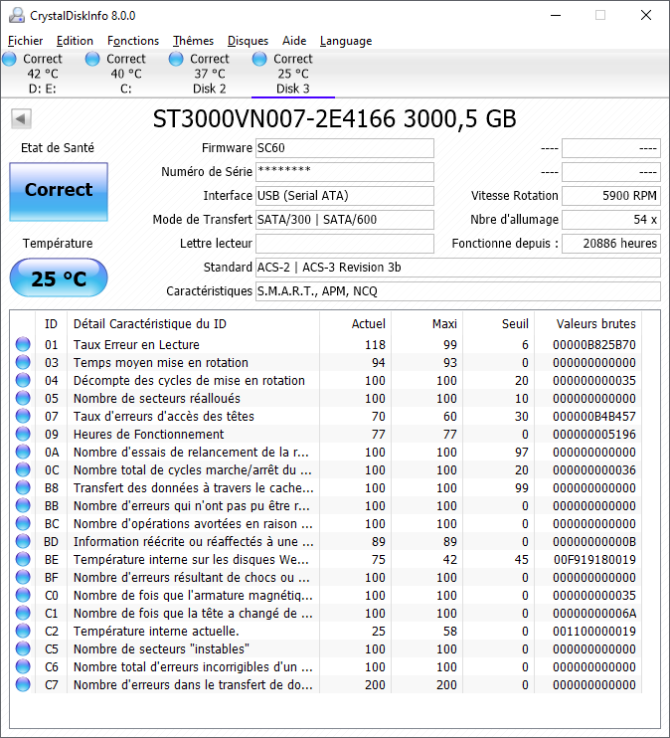Click status orb for ID C6 row

(x=23, y=666)
